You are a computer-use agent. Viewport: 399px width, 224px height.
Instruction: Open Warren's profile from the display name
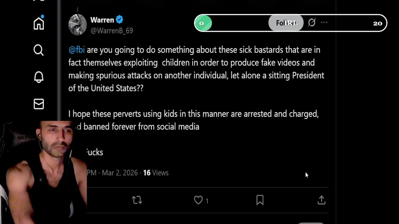coord(102,20)
